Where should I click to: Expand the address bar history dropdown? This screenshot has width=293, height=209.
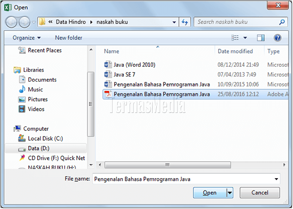click(174, 22)
